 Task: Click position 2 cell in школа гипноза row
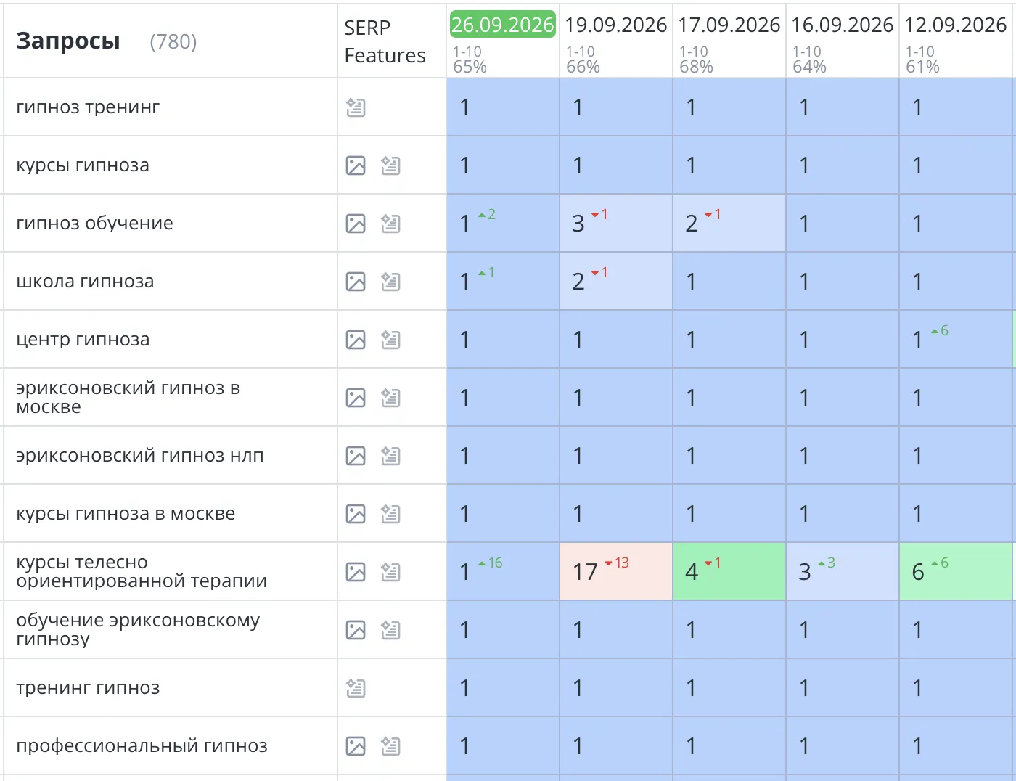pos(616,282)
